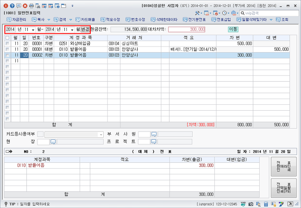Screen dimensions: 301x208
Task: Select 전표삽입 menu item
Action: (x=221, y=19)
